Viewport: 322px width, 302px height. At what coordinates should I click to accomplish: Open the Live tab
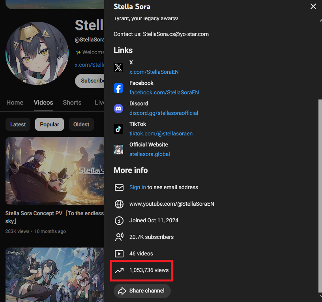point(99,102)
